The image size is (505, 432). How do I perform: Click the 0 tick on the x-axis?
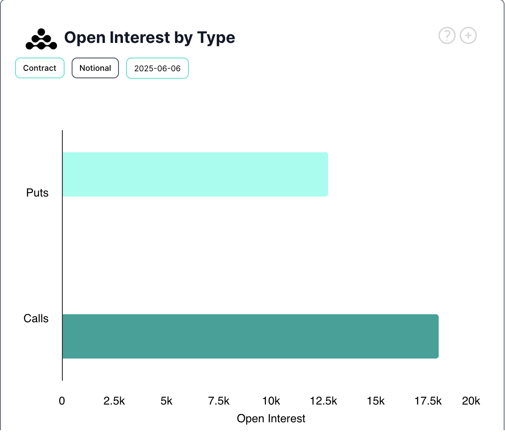[62, 401]
